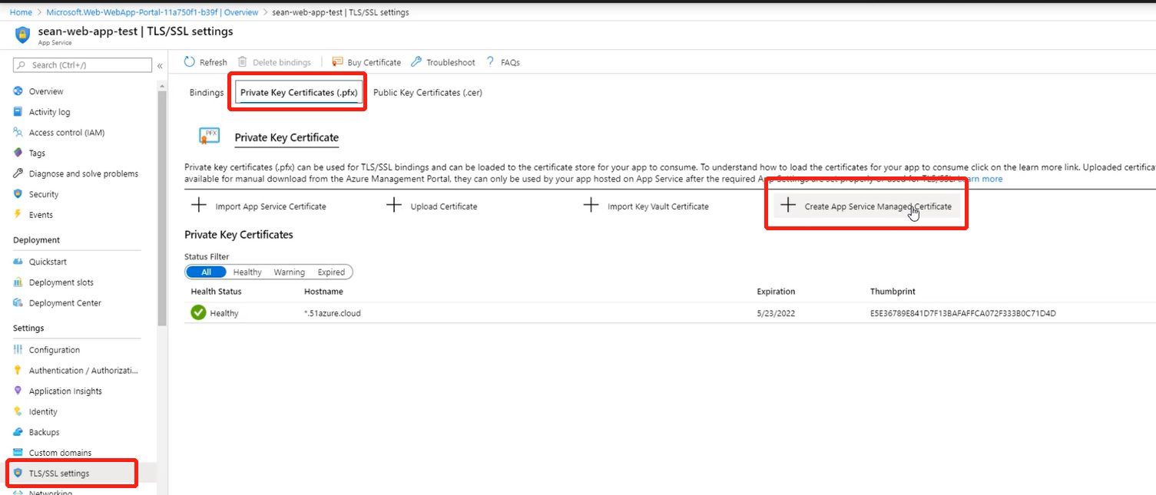This screenshot has height=495, width=1156.
Task: Click the sean-web-app-test breadcrumb item
Action: click(x=340, y=12)
